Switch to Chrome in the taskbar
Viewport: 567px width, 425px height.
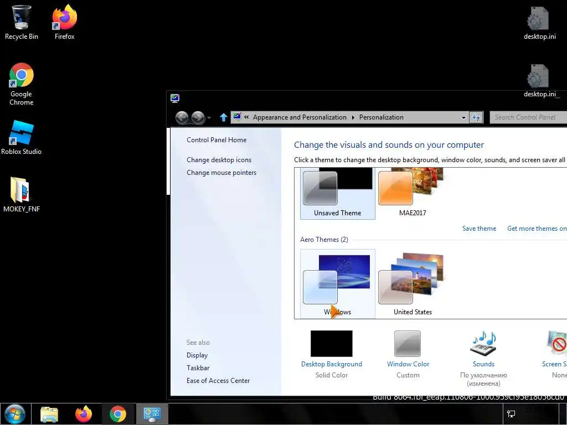click(118, 414)
